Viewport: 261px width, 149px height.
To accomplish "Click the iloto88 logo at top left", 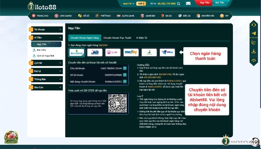I will tap(42, 6).
